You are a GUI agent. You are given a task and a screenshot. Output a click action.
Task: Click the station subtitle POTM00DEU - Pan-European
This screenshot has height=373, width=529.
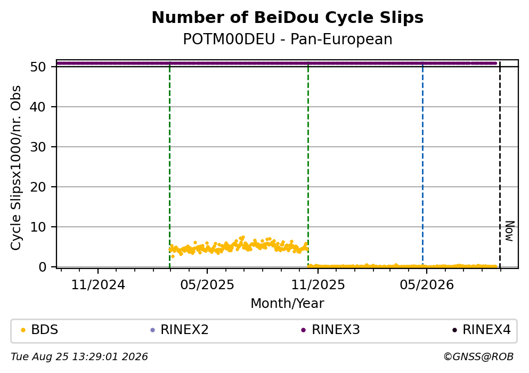tap(288, 39)
